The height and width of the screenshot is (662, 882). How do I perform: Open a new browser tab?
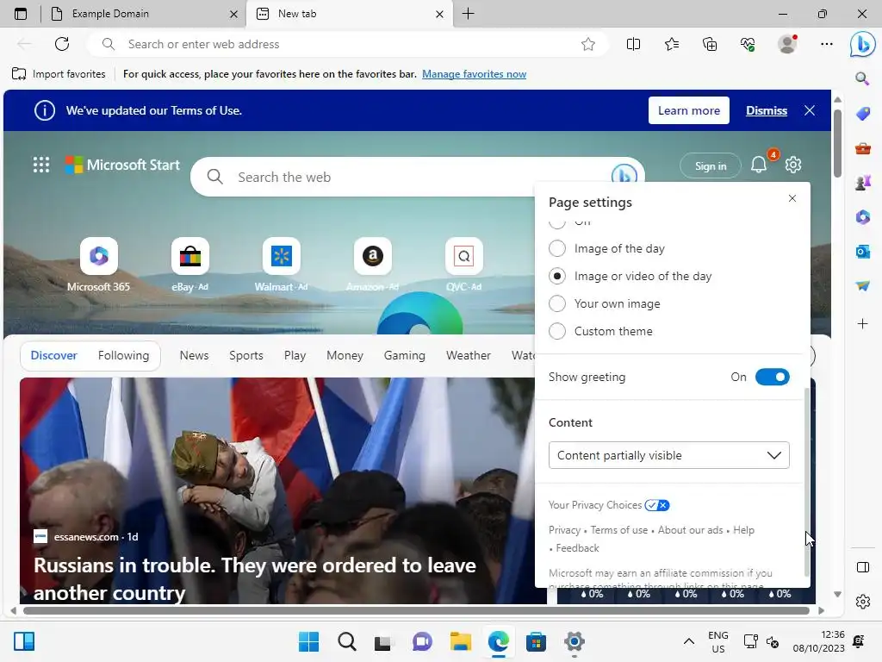click(x=468, y=14)
